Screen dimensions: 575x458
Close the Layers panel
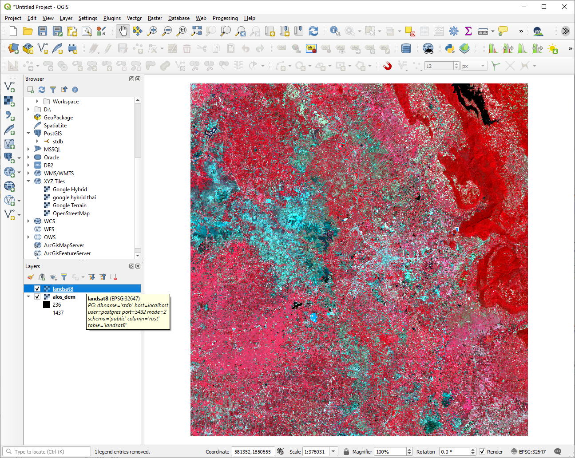coord(138,266)
